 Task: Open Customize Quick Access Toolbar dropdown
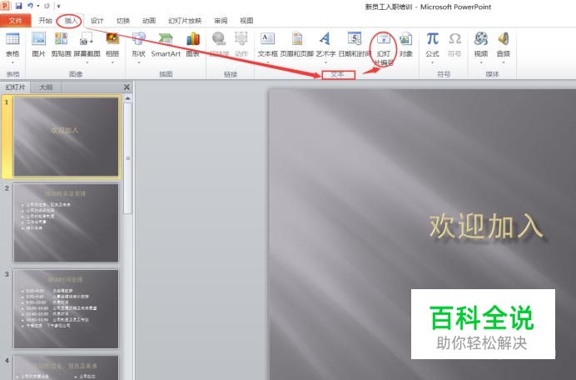[58, 7]
